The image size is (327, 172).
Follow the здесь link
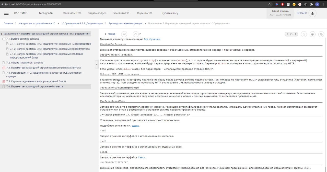[136, 126]
